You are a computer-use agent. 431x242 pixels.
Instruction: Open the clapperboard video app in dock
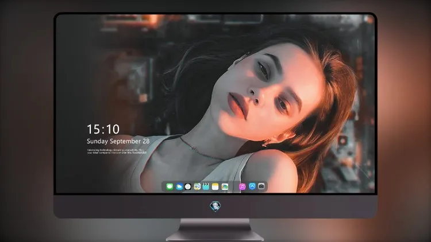tap(206, 186)
